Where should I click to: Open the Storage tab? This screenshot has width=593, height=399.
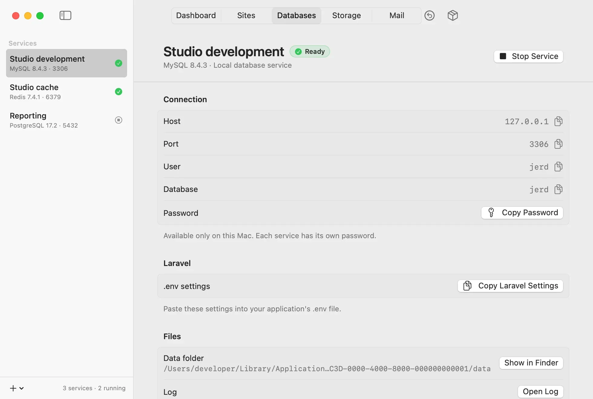point(347,15)
